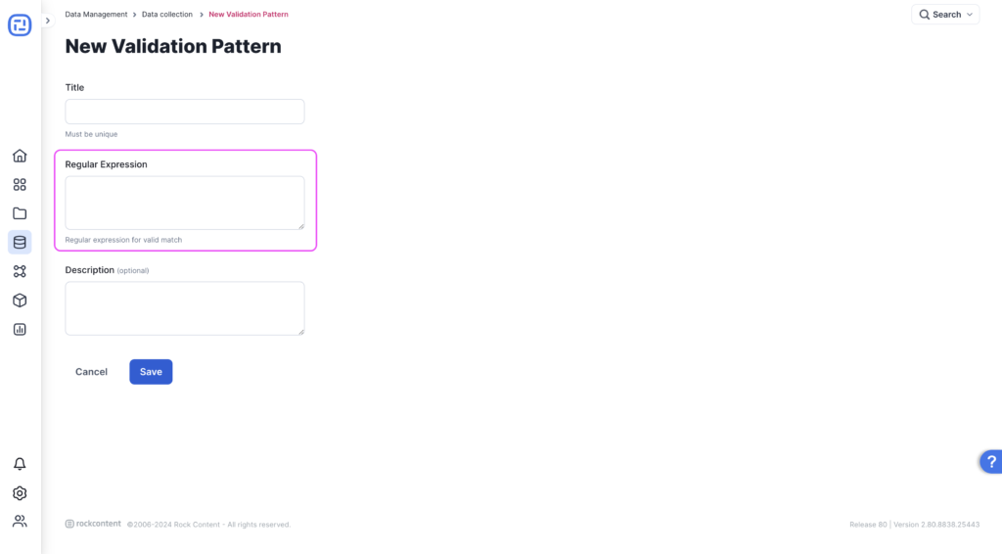Open the settings gear icon
This screenshot has width=1002, height=554.
coord(20,493)
